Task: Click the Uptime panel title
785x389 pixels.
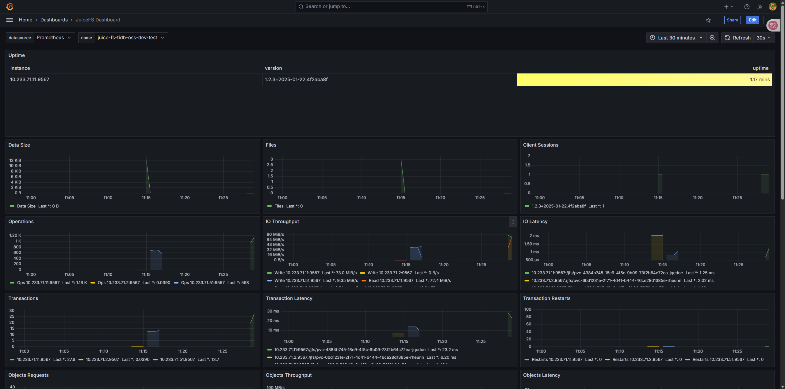Action: click(x=17, y=55)
